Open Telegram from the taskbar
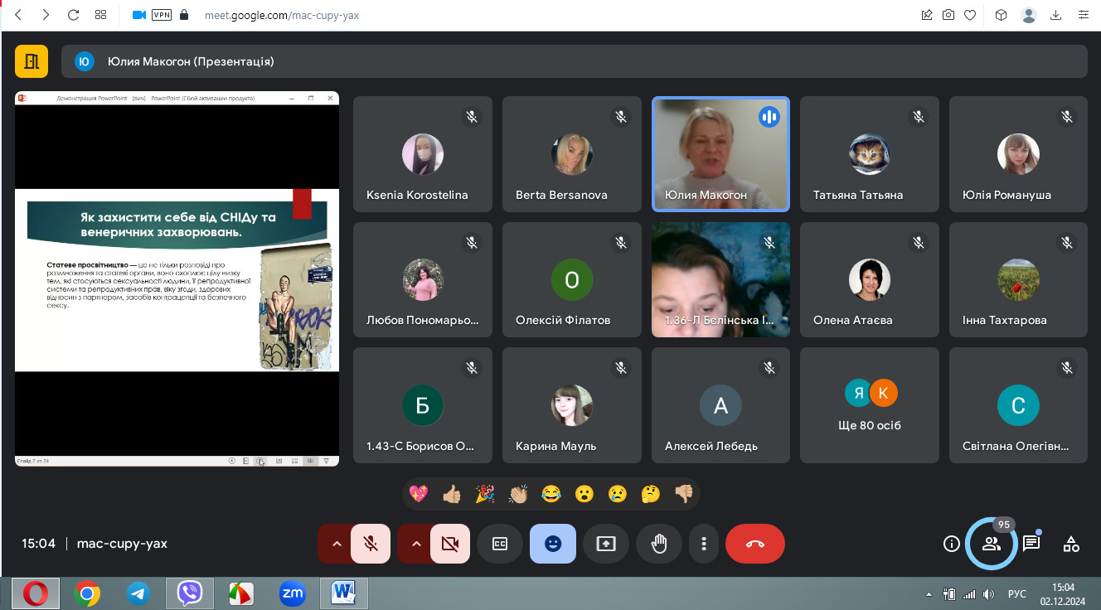This screenshot has height=610, width=1101. click(138, 593)
